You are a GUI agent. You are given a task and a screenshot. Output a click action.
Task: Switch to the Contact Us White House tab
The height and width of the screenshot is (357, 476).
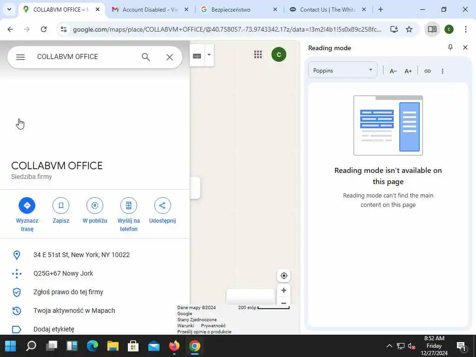328,9
